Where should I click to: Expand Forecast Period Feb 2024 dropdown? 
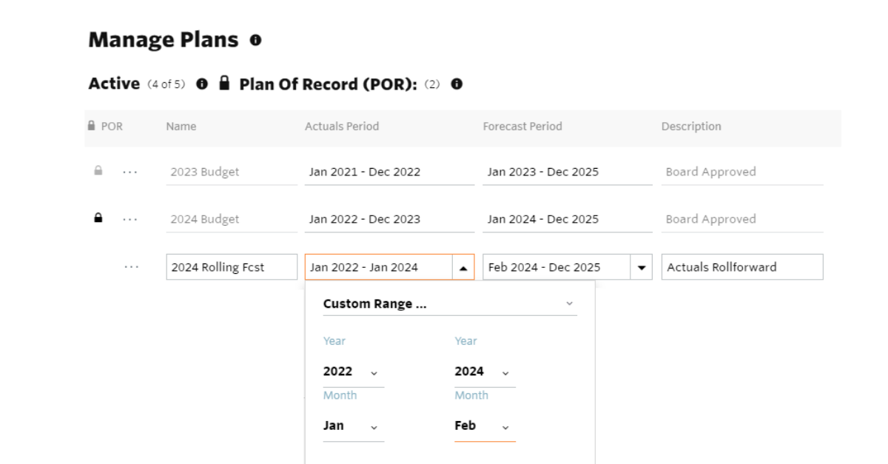[x=642, y=268]
